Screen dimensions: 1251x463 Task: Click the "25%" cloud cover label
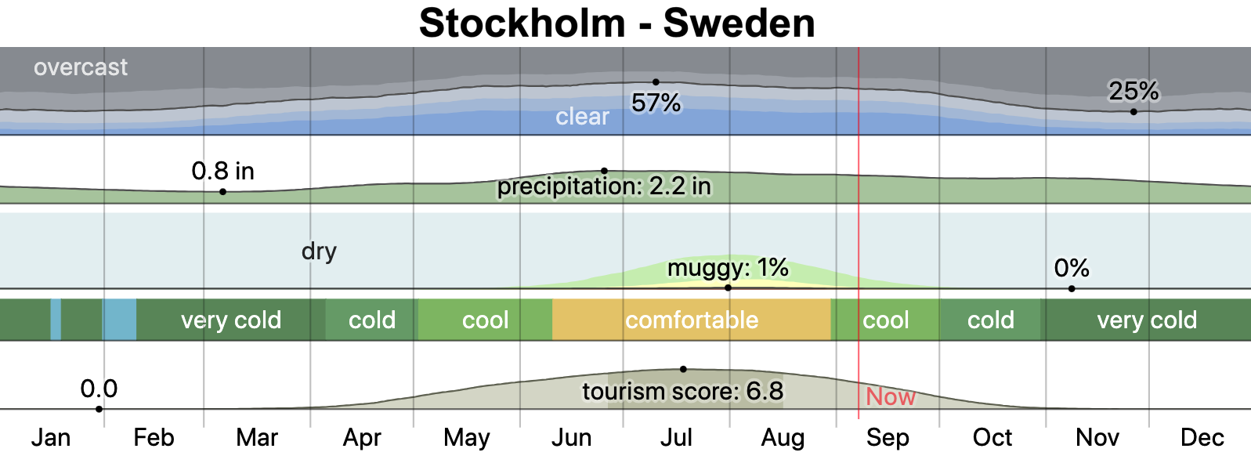[1133, 91]
